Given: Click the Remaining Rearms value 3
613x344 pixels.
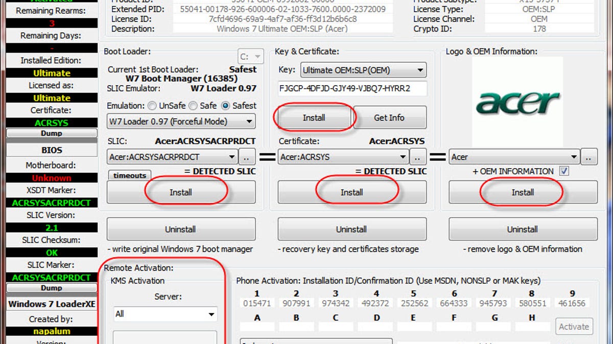Looking at the screenshot, I should (52, 23).
